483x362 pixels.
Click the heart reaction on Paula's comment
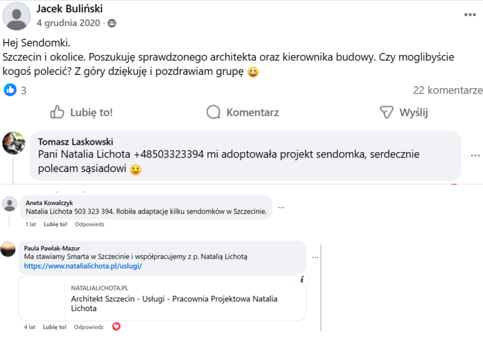point(115,326)
